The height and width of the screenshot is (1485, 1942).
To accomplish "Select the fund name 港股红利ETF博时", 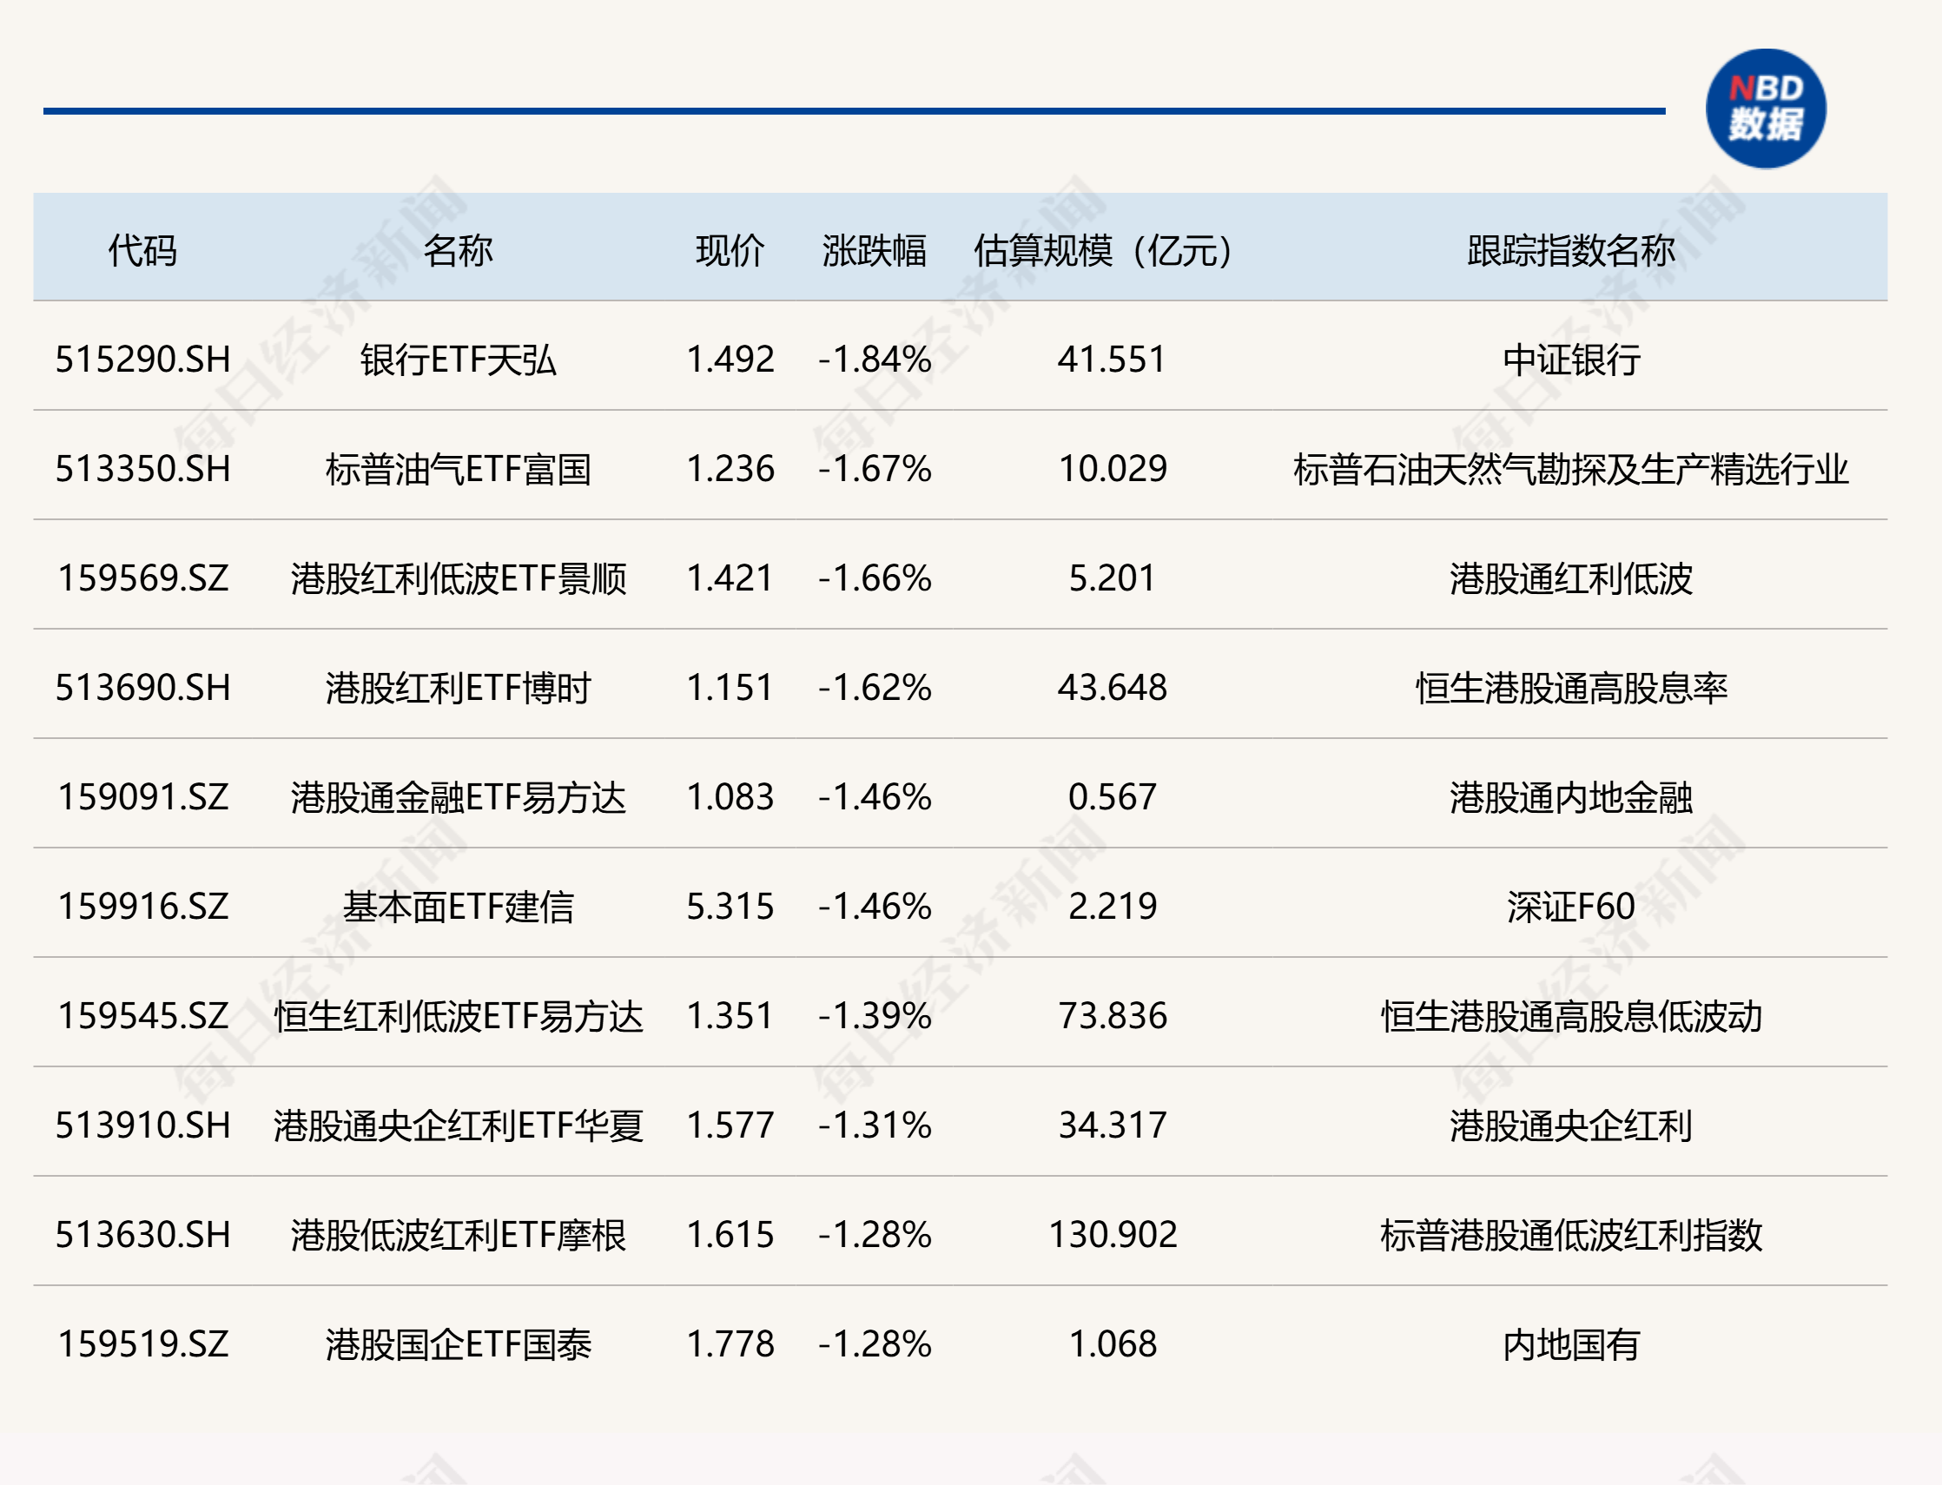I will tap(458, 688).
